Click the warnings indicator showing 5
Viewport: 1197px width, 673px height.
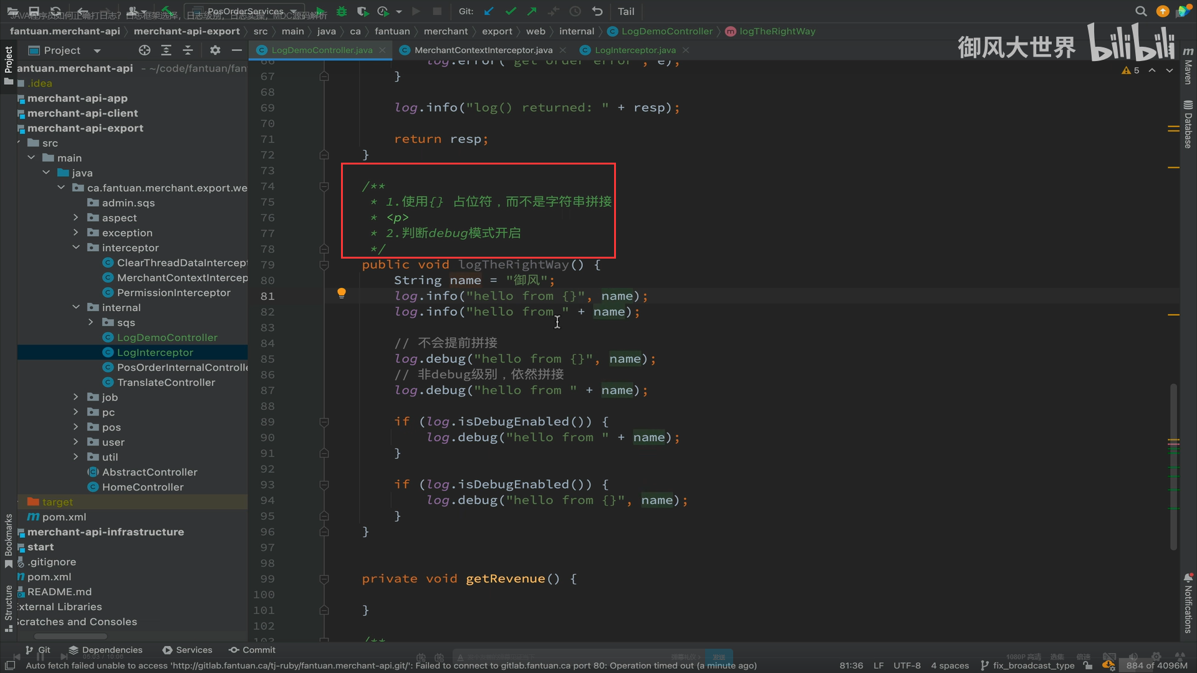click(1130, 70)
